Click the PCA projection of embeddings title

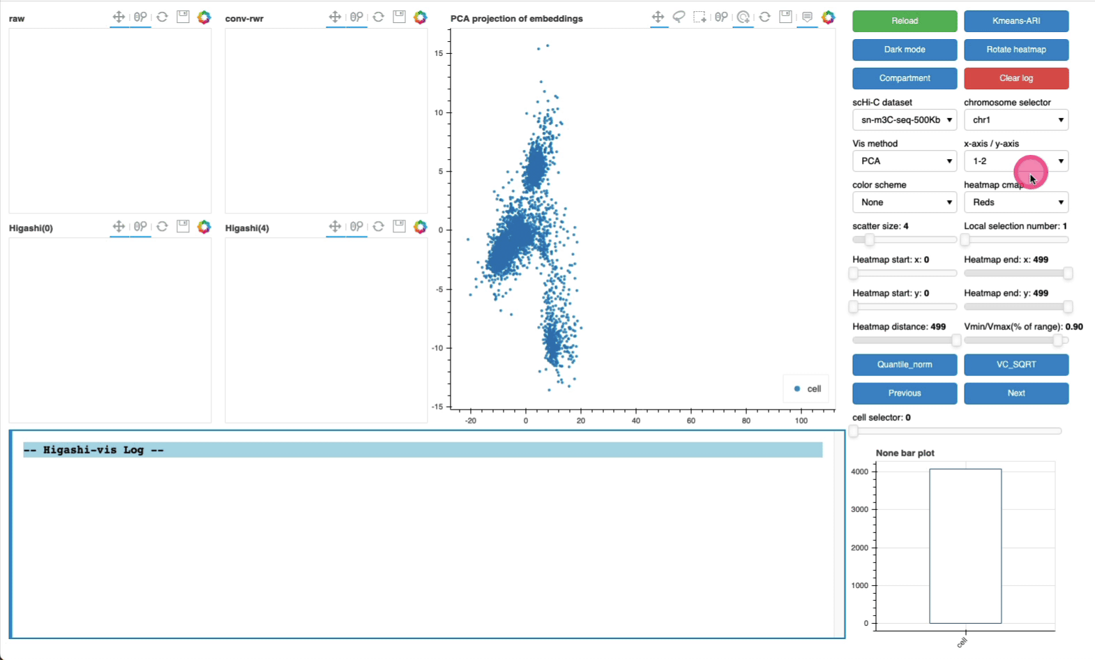517,19
